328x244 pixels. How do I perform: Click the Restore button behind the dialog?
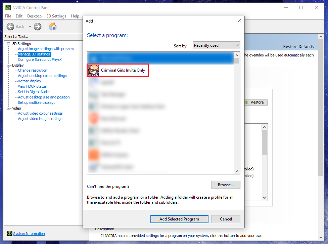(256, 102)
